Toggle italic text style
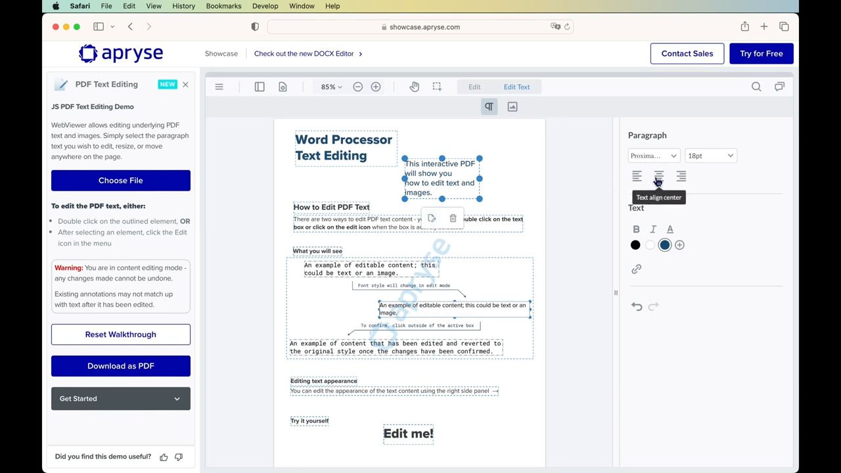Image resolution: width=841 pixels, height=473 pixels. click(x=653, y=229)
